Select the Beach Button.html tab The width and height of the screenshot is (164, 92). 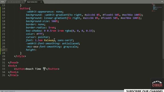click(x=32, y=2)
